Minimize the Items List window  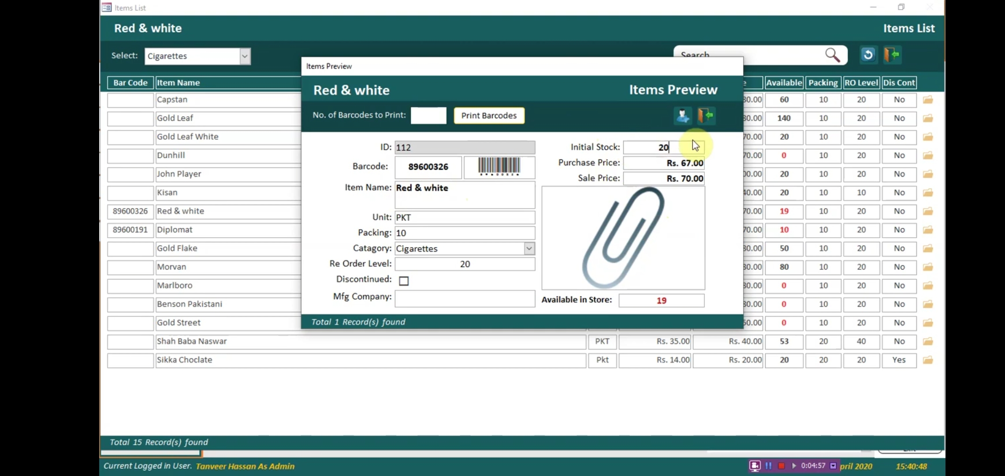point(873,7)
